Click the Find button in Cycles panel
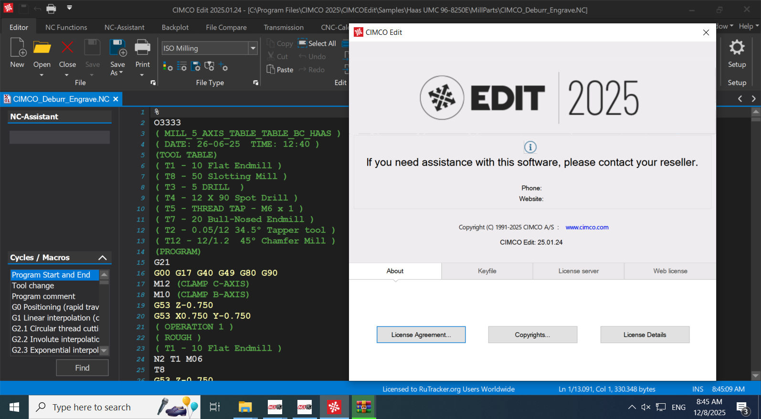Viewport: 761px width, 419px height. click(x=82, y=368)
